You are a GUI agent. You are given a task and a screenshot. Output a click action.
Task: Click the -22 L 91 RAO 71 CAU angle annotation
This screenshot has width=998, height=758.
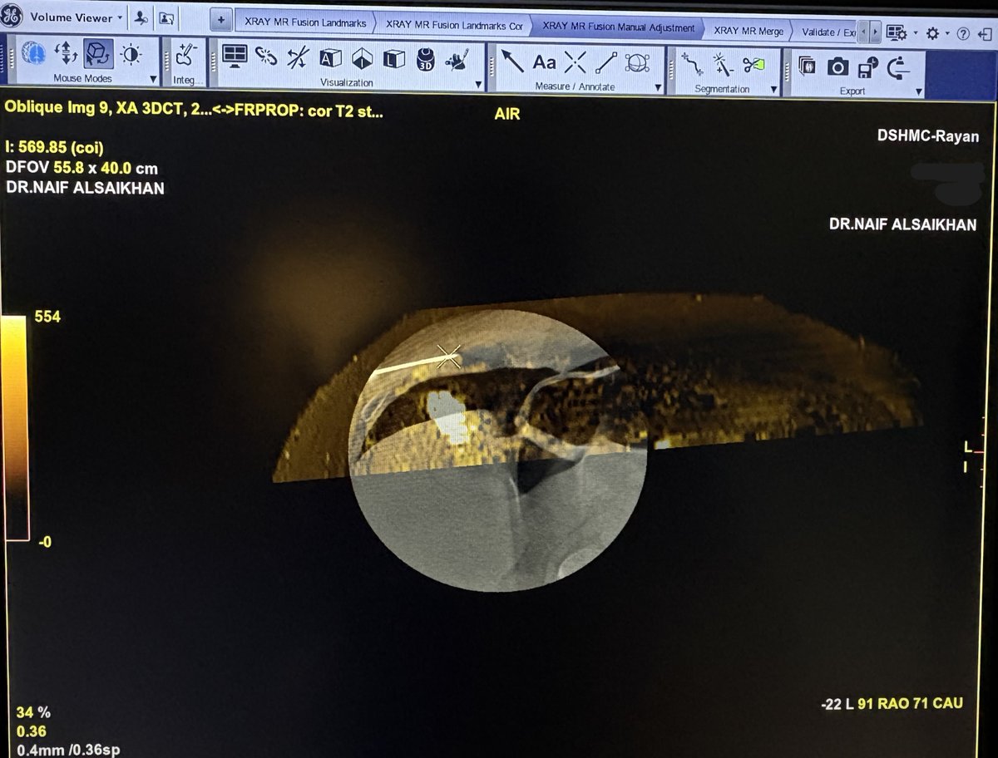coord(891,704)
